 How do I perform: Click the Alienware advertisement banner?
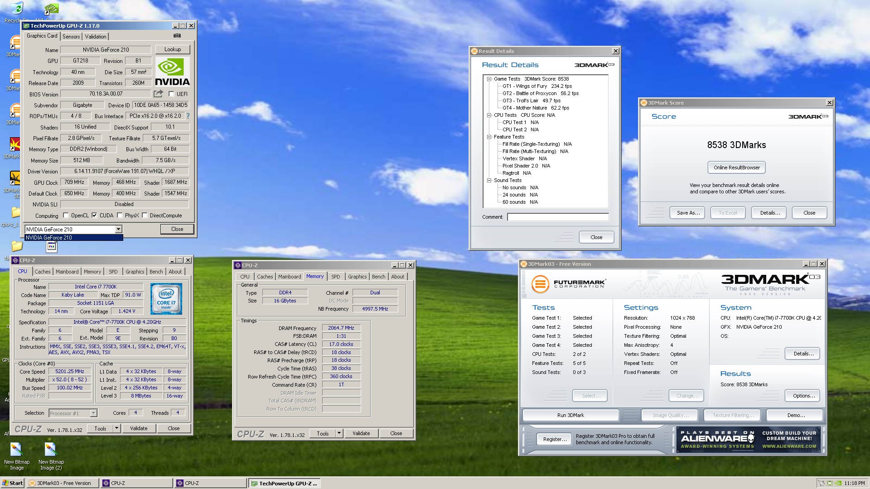point(749,440)
